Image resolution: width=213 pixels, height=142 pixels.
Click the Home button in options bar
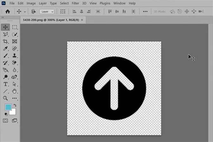coord(7,11)
